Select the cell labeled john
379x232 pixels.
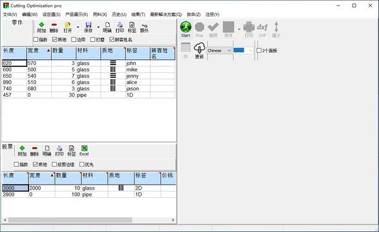tap(138, 63)
